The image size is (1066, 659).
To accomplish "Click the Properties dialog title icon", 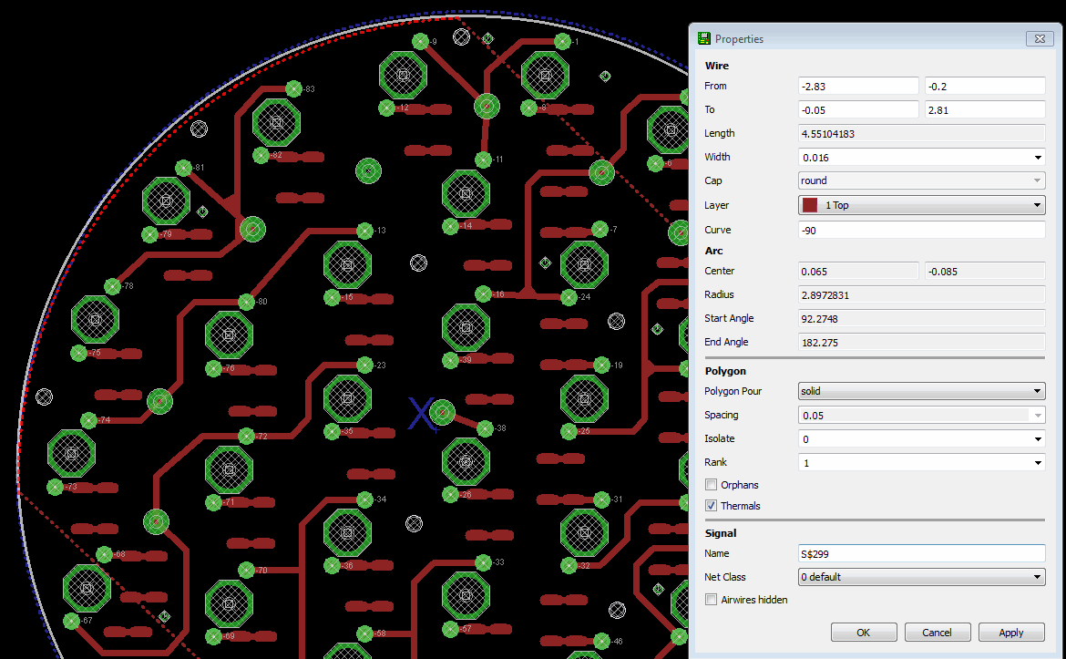I will tap(703, 39).
